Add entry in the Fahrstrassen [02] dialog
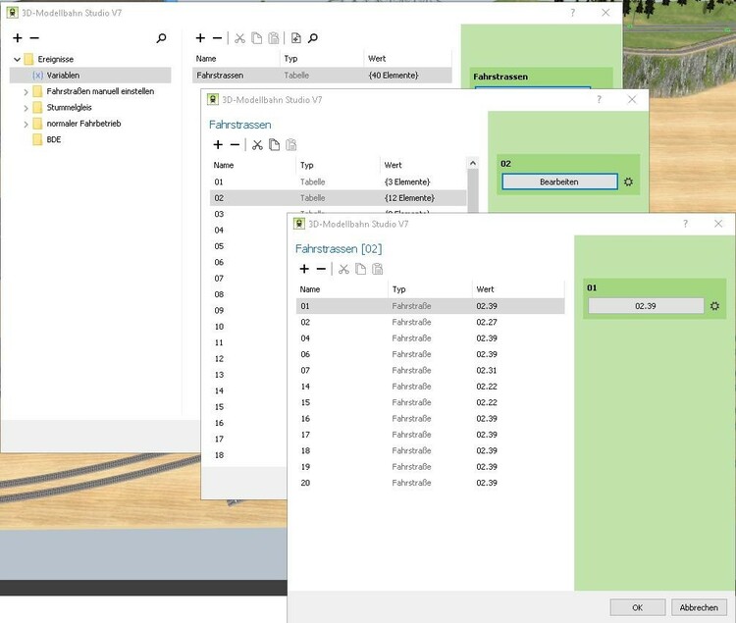This screenshot has width=736, height=623. coord(304,269)
